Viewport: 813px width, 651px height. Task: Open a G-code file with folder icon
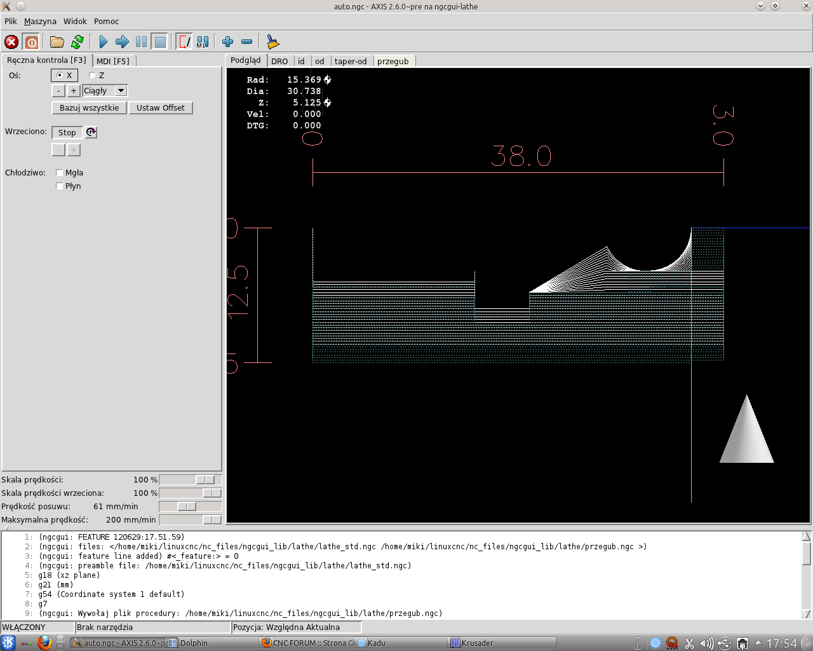click(x=57, y=42)
